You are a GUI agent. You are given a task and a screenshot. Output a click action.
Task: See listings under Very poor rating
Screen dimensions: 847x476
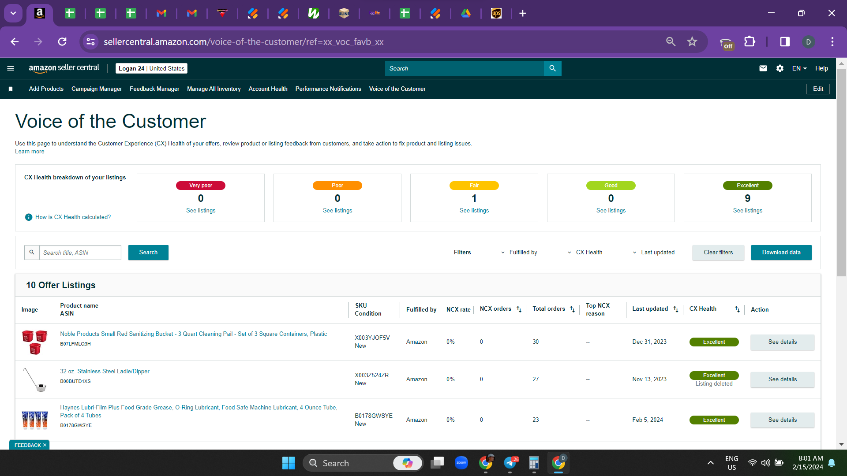click(x=201, y=211)
